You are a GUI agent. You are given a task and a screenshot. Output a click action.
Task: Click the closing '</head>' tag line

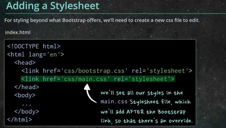tap(27, 87)
